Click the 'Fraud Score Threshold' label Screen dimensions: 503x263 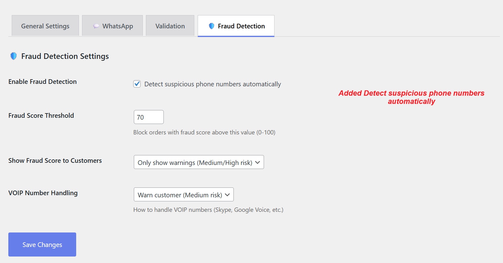tap(41, 116)
